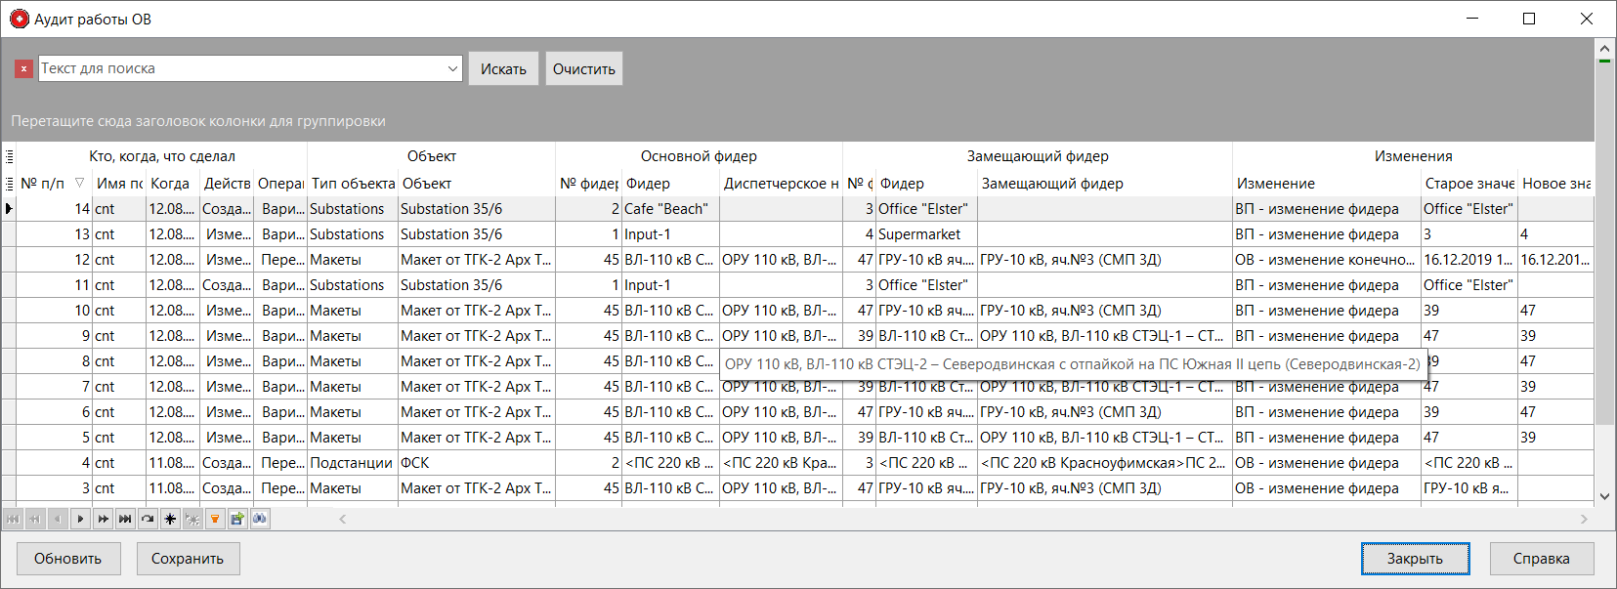This screenshot has width=1617, height=589.
Task: Open Справка help button
Action: coord(1542,559)
